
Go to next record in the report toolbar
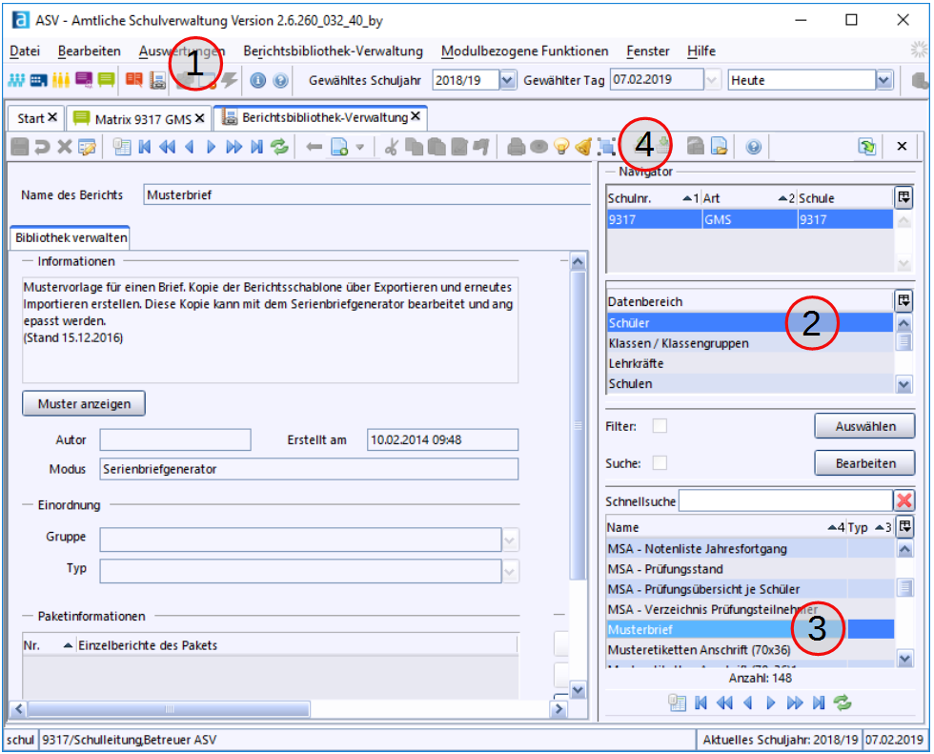point(211,147)
